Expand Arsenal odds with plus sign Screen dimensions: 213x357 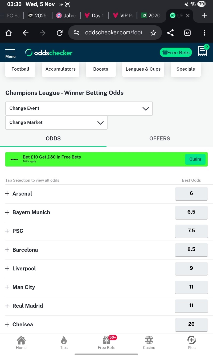click(7, 194)
